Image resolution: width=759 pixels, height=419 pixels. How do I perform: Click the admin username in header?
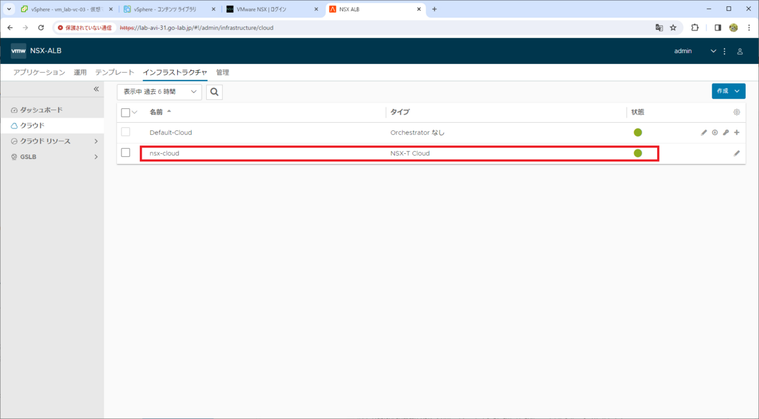683,51
